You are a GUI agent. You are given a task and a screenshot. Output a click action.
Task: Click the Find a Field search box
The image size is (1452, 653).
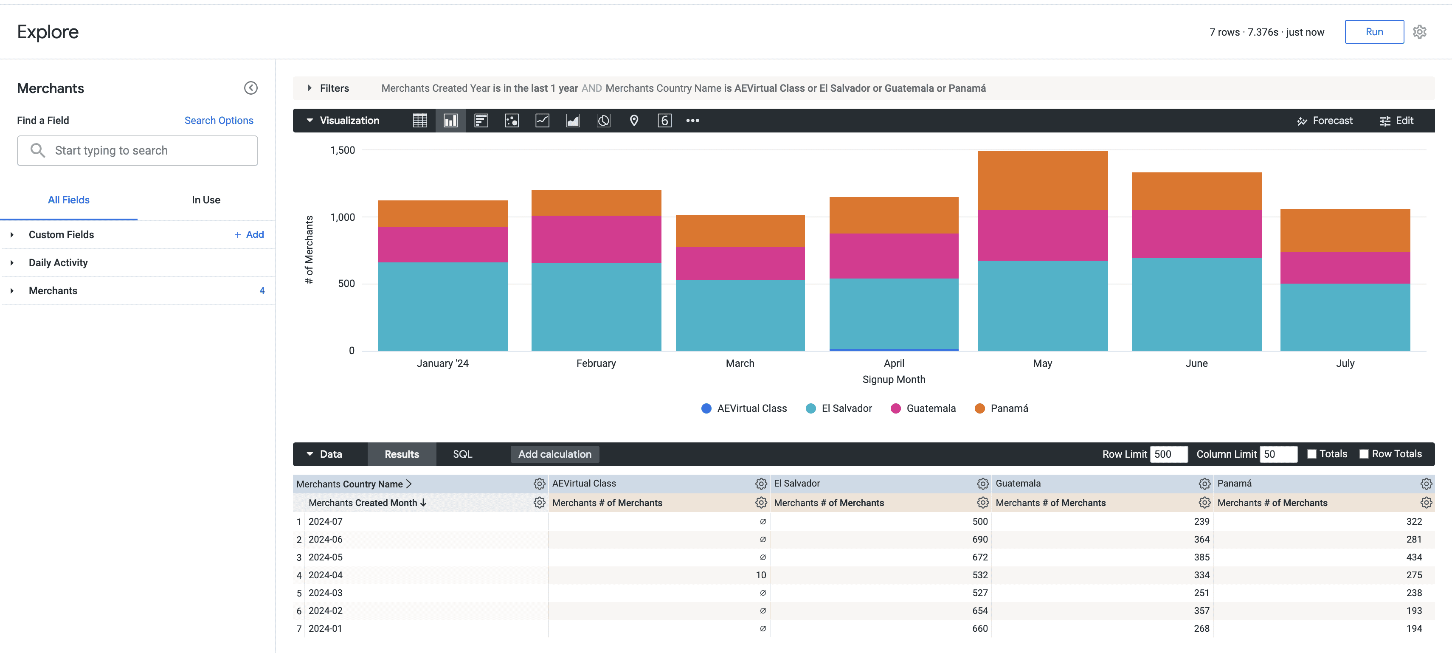pyautogui.click(x=137, y=151)
